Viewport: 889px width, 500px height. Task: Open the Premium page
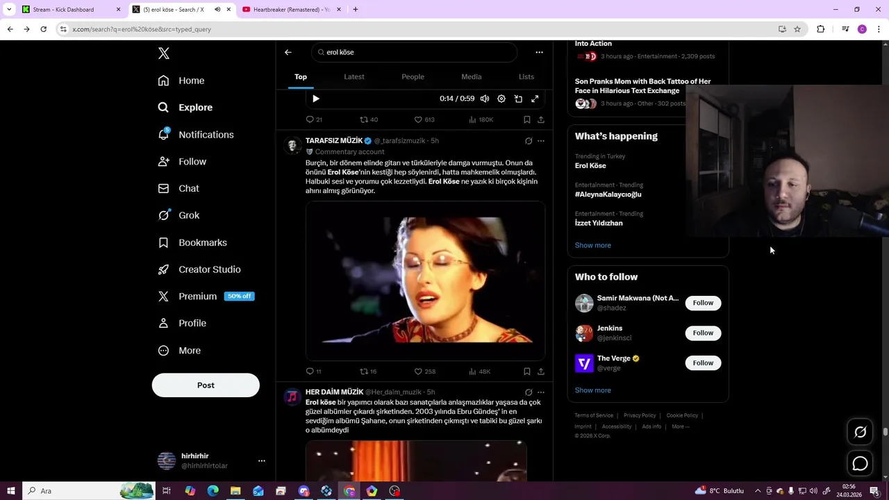pos(206,296)
